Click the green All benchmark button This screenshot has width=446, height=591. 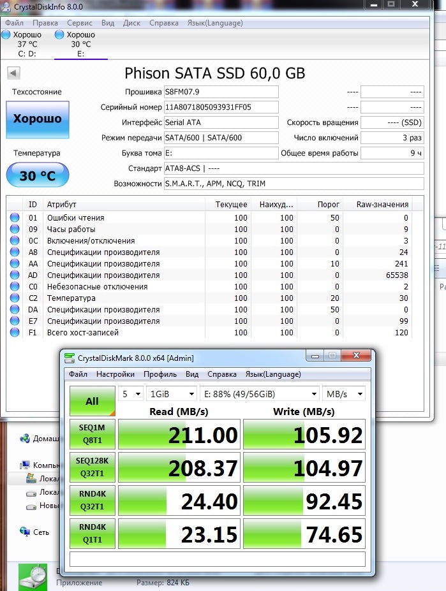point(93,401)
